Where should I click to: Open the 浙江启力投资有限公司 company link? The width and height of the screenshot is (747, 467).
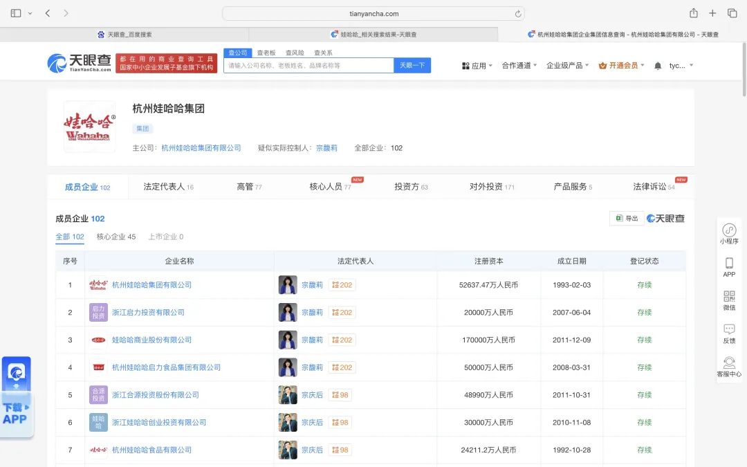click(x=148, y=313)
